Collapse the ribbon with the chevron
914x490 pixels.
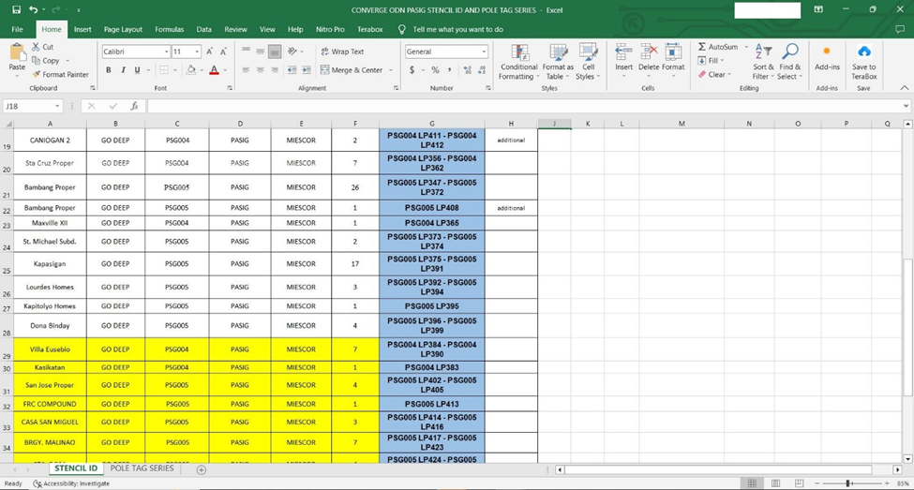904,88
